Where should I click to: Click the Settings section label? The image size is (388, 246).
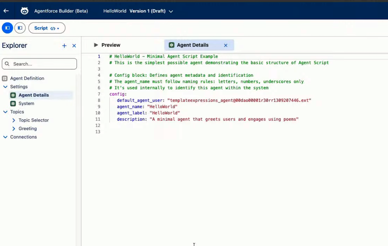click(19, 87)
